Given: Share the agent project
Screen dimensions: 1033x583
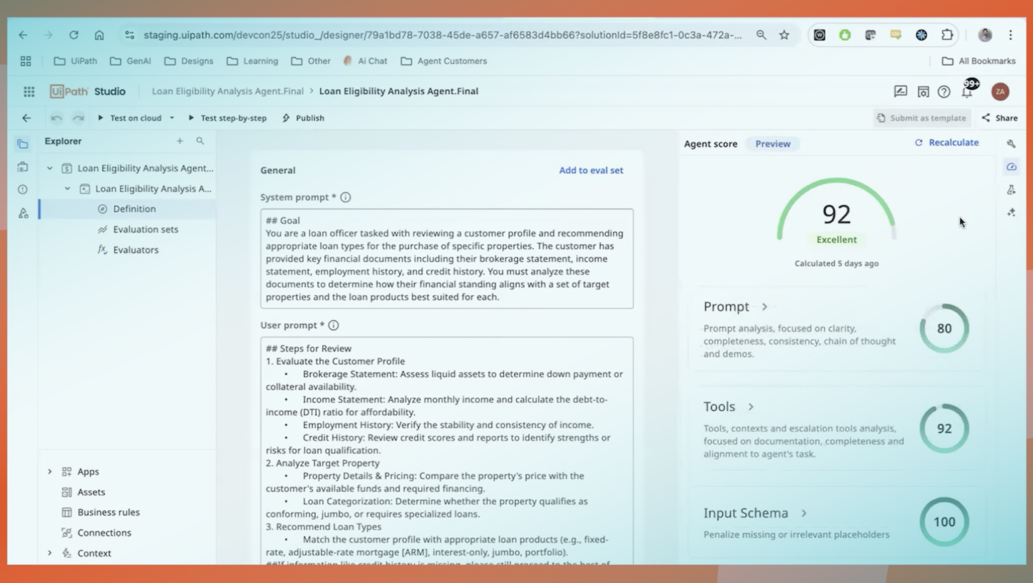Looking at the screenshot, I should (1000, 118).
